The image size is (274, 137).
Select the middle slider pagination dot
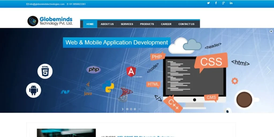[x=131, y=109]
